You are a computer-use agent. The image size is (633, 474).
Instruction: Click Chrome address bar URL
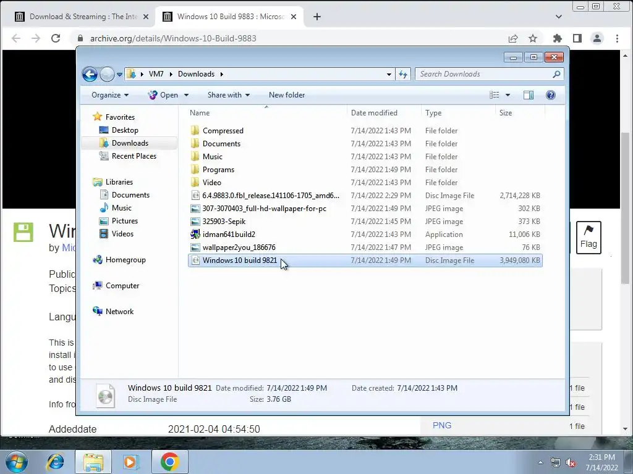pos(173,38)
